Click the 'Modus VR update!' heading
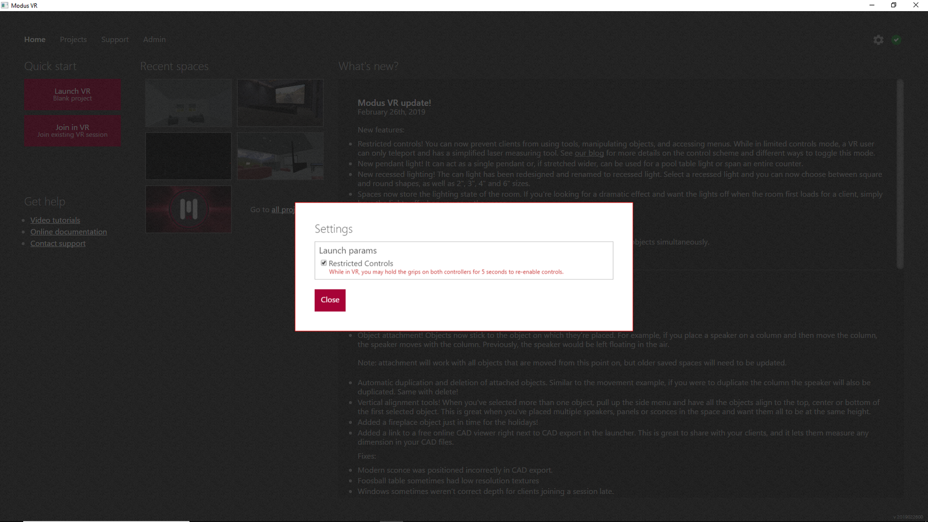 tap(394, 103)
